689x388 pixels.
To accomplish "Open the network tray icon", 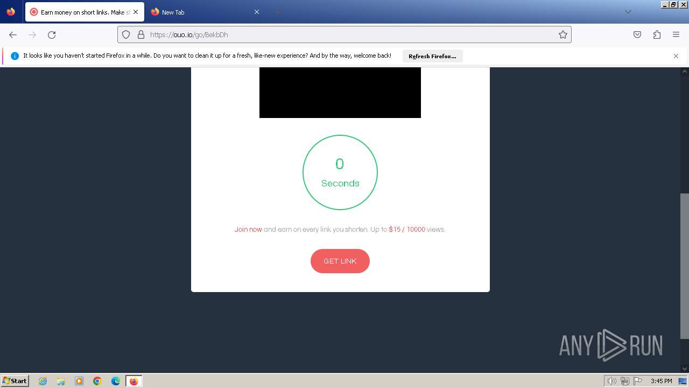I will point(625,381).
